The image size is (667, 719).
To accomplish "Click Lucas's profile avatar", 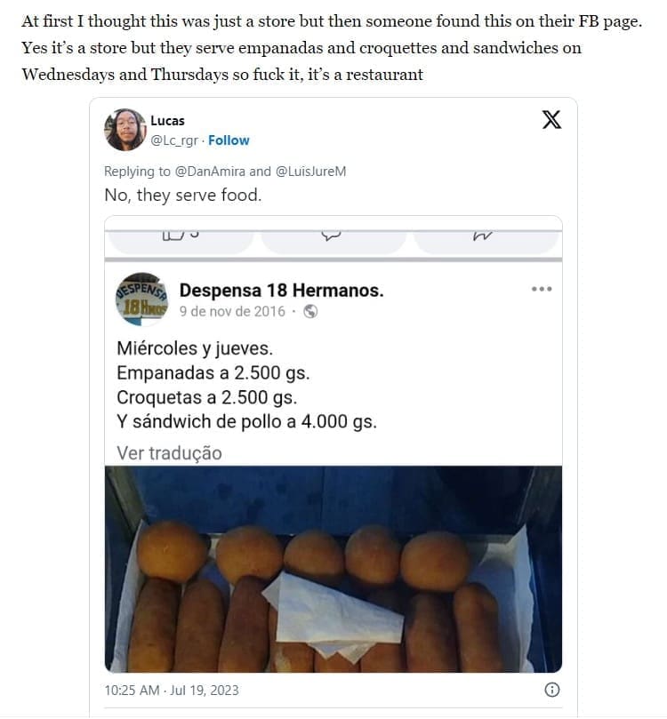I will (125, 130).
